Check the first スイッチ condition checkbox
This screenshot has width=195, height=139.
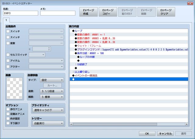click(x=8, y=31)
